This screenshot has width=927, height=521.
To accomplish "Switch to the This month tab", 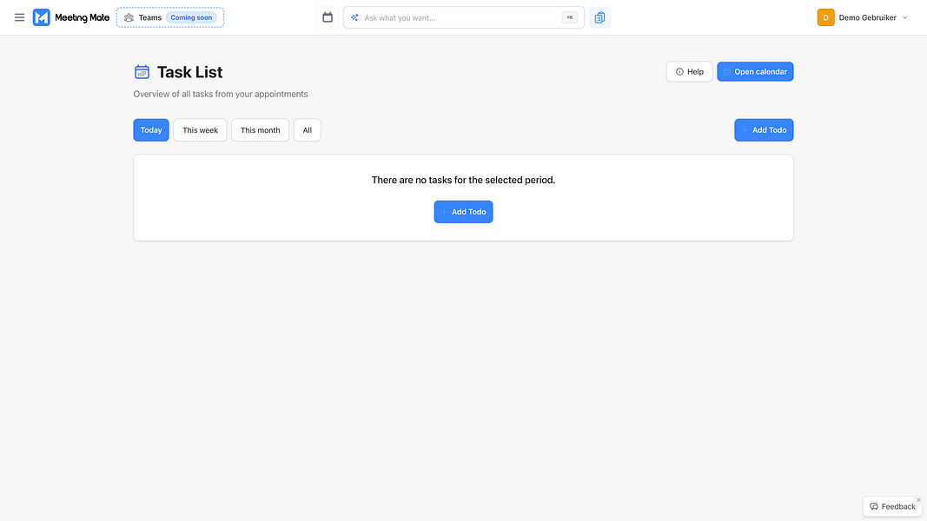I will pos(260,130).
